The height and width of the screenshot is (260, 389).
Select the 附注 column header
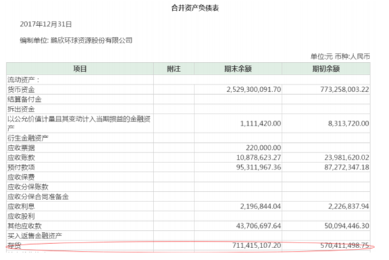(174, 68)
